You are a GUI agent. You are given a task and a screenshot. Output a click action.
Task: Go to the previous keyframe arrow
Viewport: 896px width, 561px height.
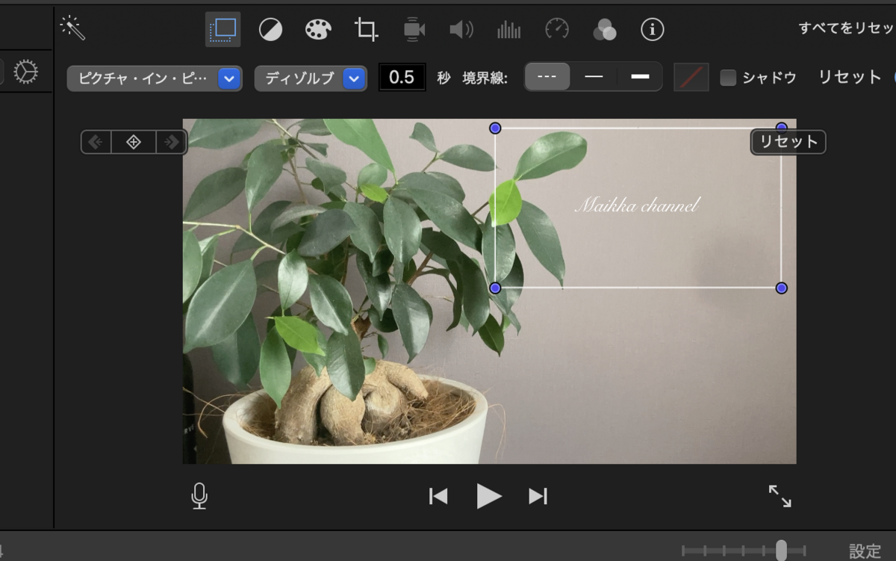pyautogui.click(x=96, y=142)
